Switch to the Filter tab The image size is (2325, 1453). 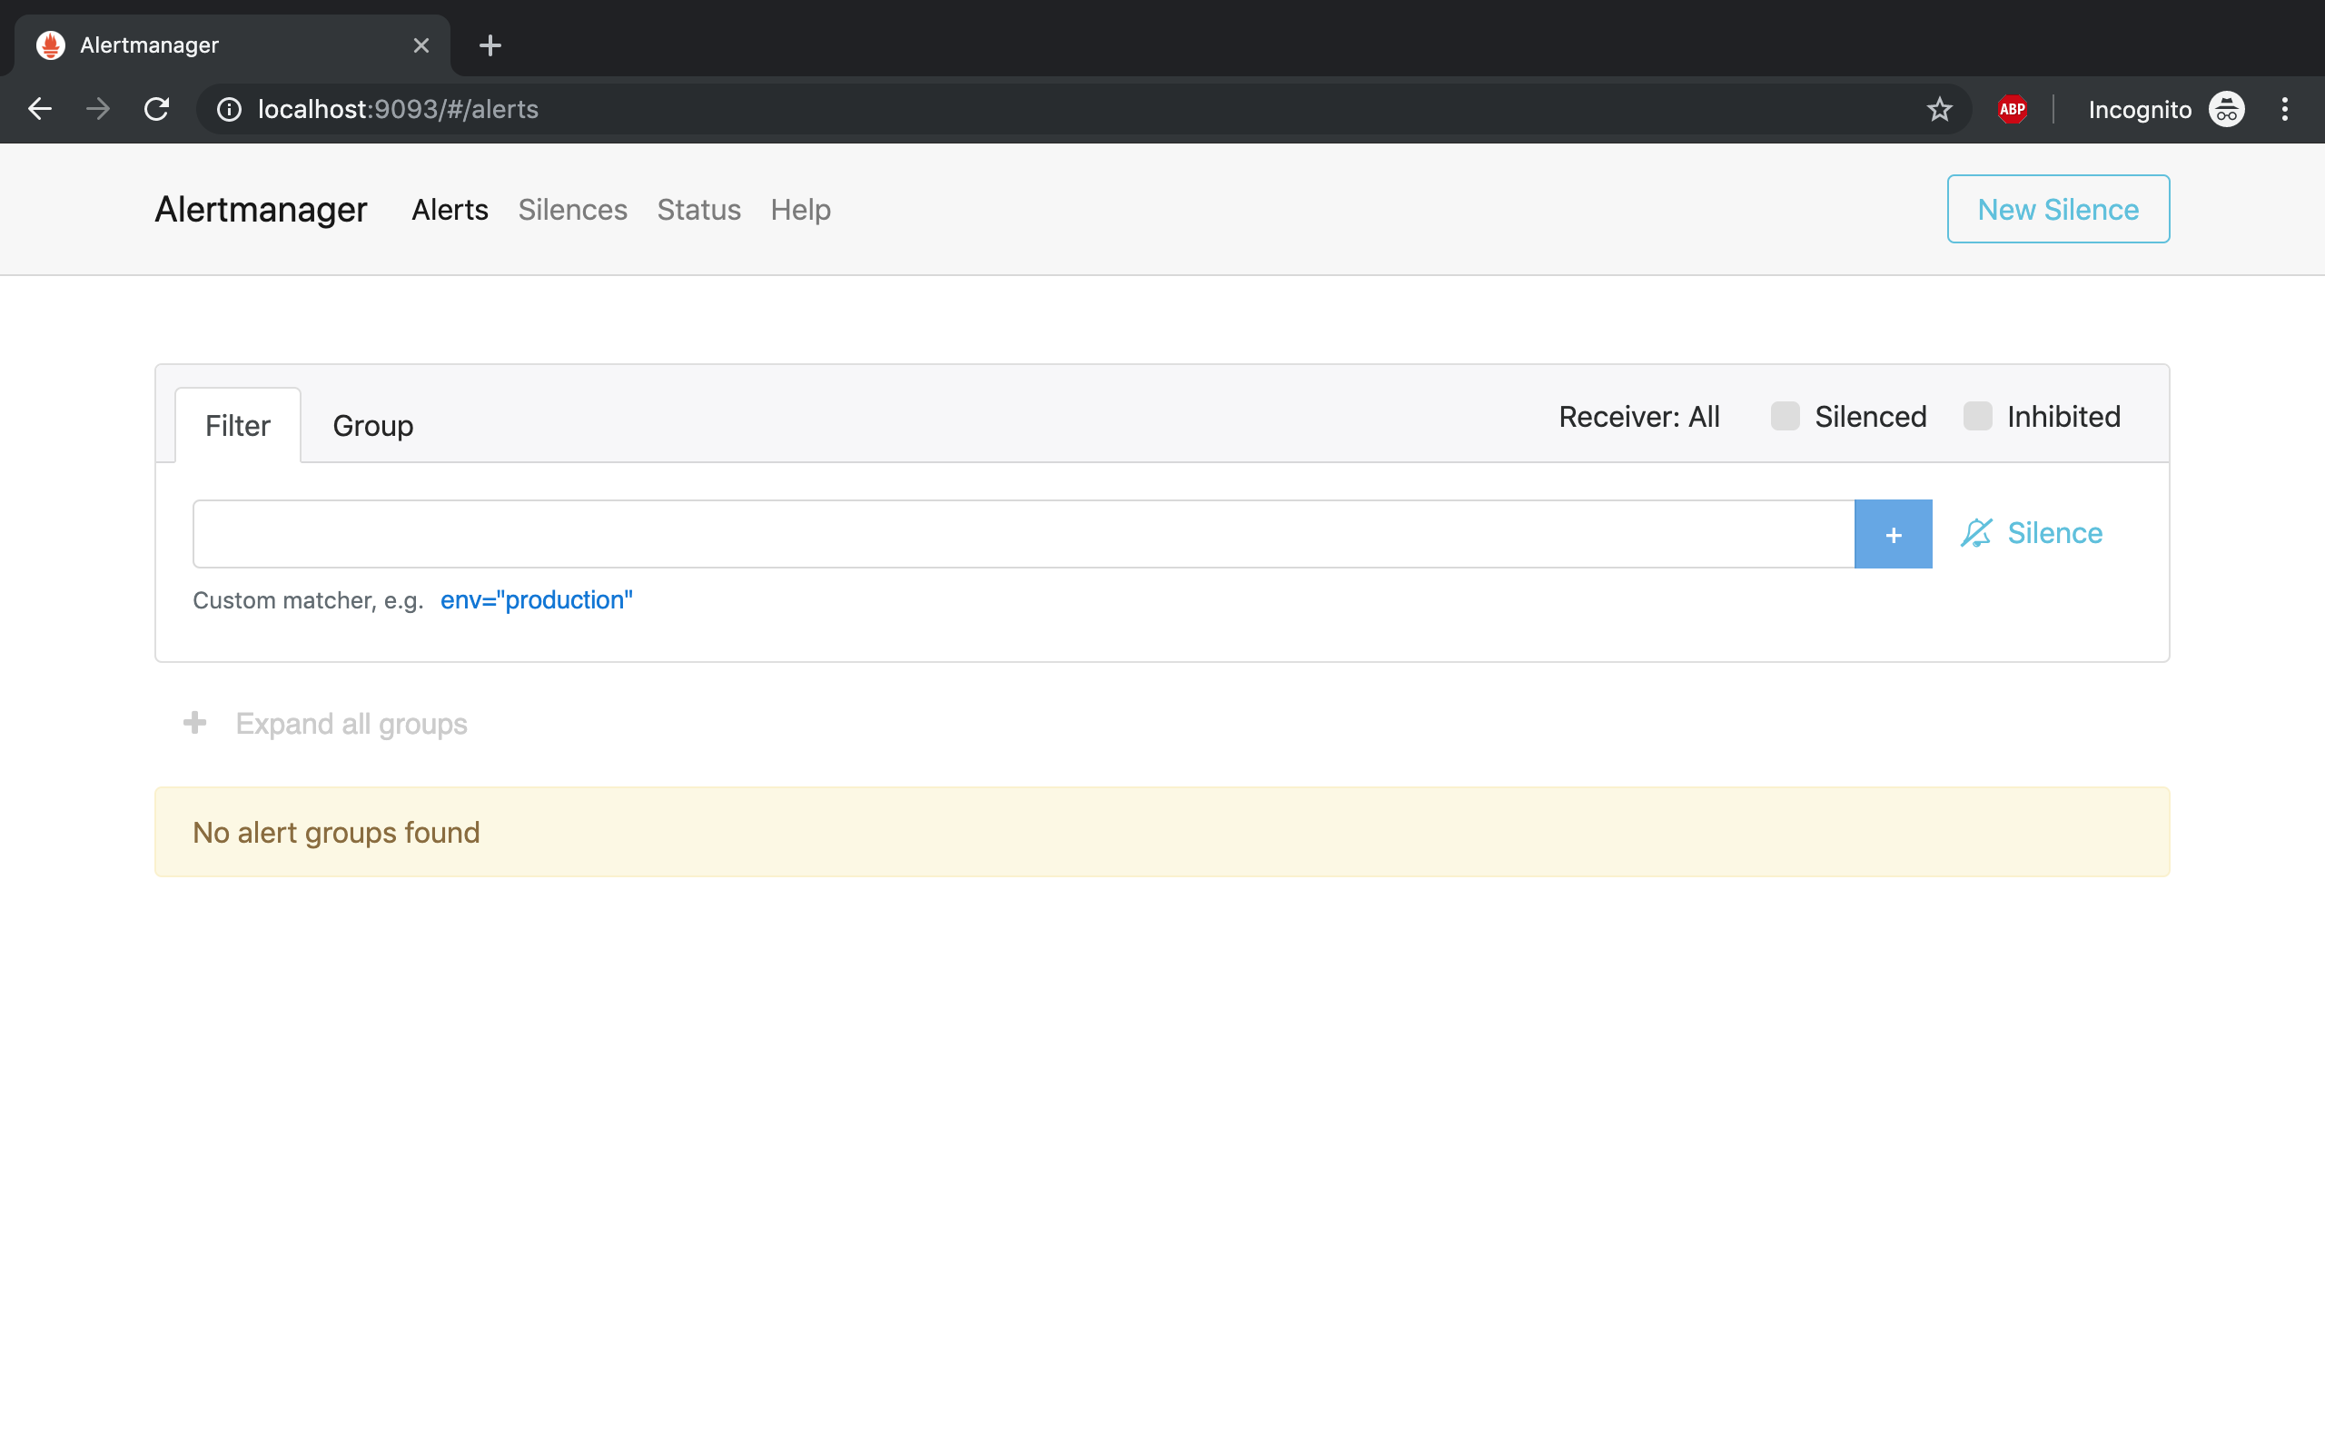click(x=238, y=423)
